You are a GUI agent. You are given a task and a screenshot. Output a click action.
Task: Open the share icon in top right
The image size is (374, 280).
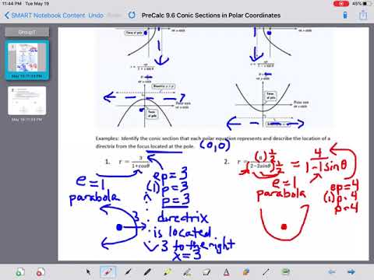tap(363, 15)
